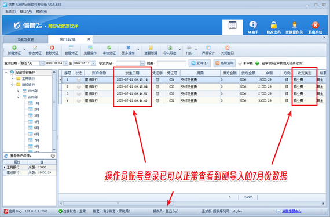Image resolution: width=330 pixels, height=217 pixels.
Task: Open 界面设计 interface design tool
Action: click(208, 50)
